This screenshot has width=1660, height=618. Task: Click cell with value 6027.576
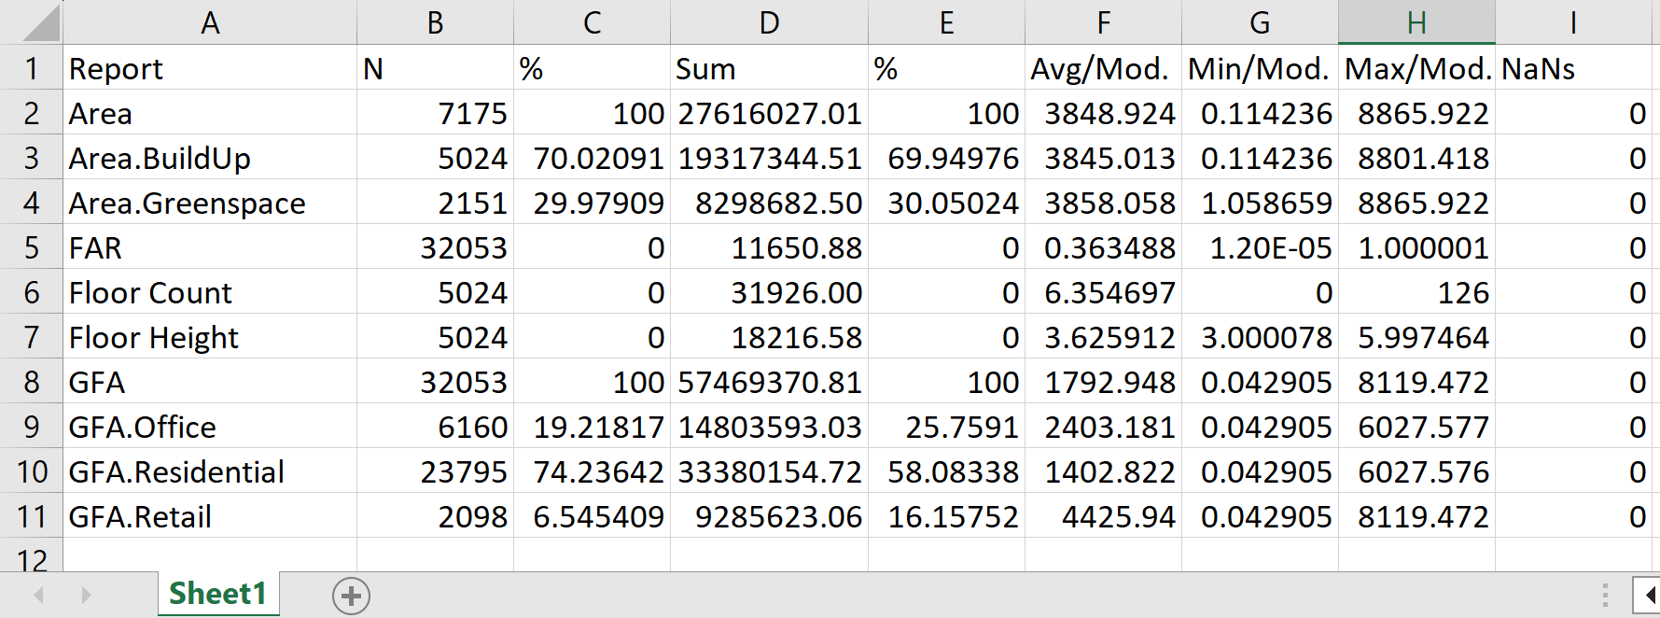[1416, 471]
